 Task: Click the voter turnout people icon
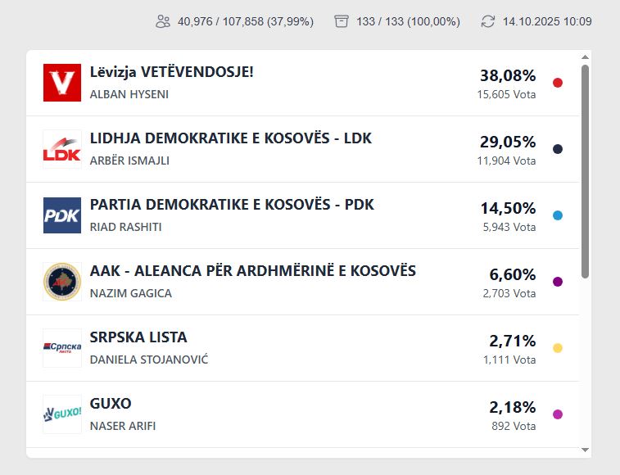point(163,21)
